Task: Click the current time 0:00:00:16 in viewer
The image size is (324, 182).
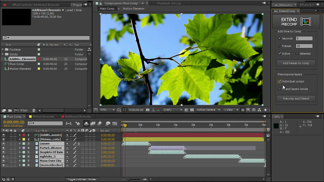Action: (x=136, y=110)
